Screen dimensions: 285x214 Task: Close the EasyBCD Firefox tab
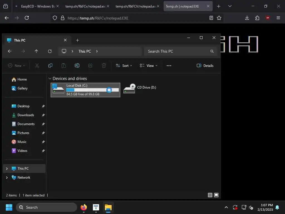(58, 6)
